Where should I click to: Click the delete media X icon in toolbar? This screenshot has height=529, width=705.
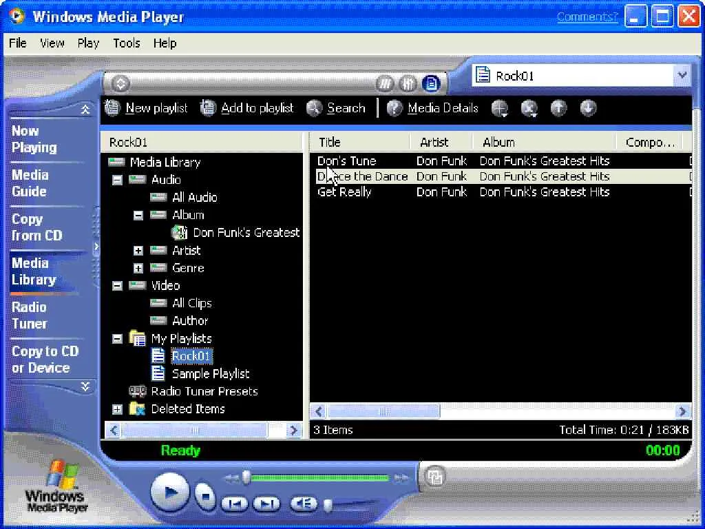coord(529,108)
